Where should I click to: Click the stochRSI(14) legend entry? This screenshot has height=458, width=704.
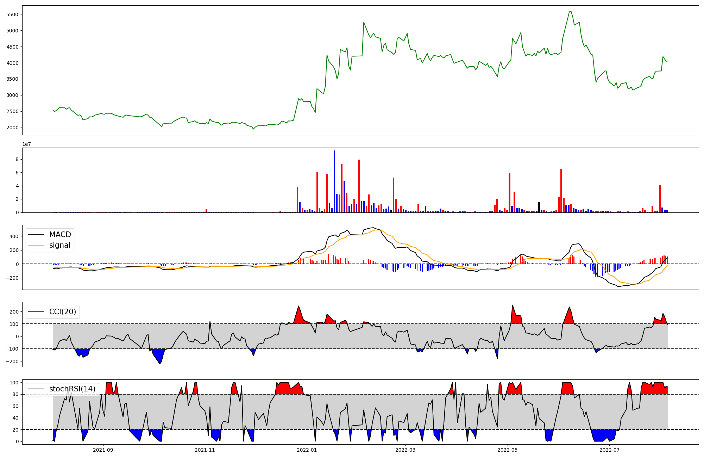coord(72,389)
